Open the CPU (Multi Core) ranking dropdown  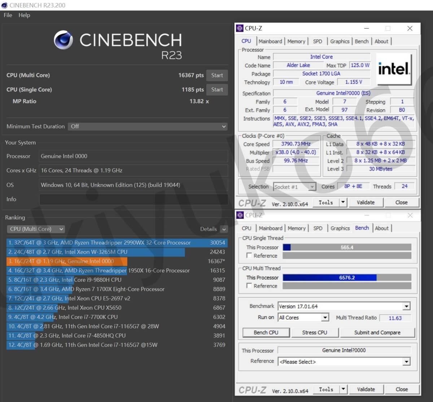[x=36, y=229]
